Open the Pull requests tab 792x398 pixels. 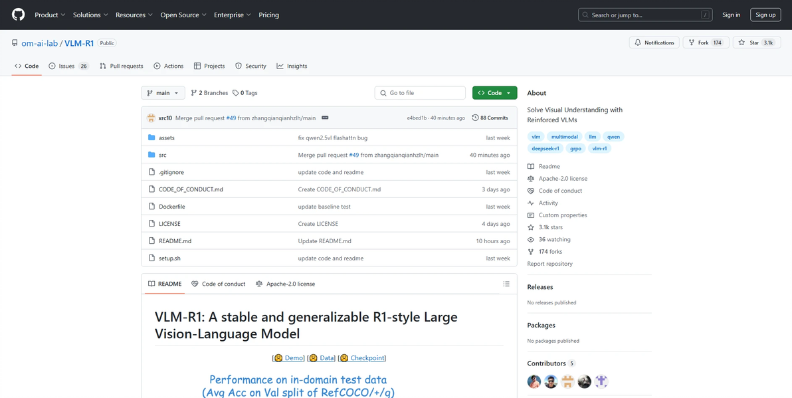[122, 66]
